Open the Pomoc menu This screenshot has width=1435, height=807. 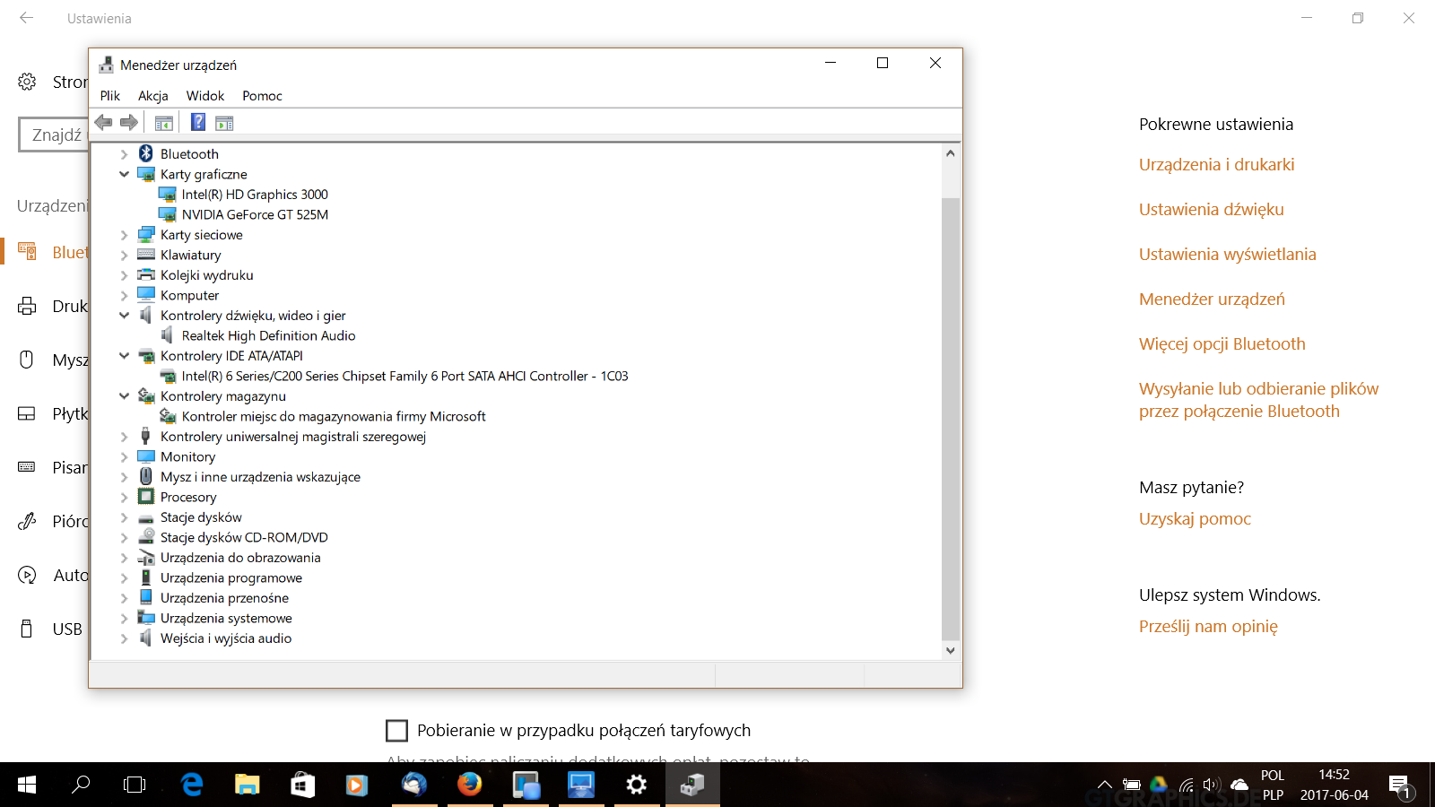coord(262,96)
